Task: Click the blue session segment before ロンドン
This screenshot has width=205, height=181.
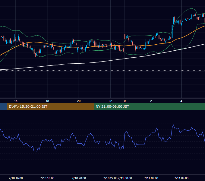Action: [4, 106]
